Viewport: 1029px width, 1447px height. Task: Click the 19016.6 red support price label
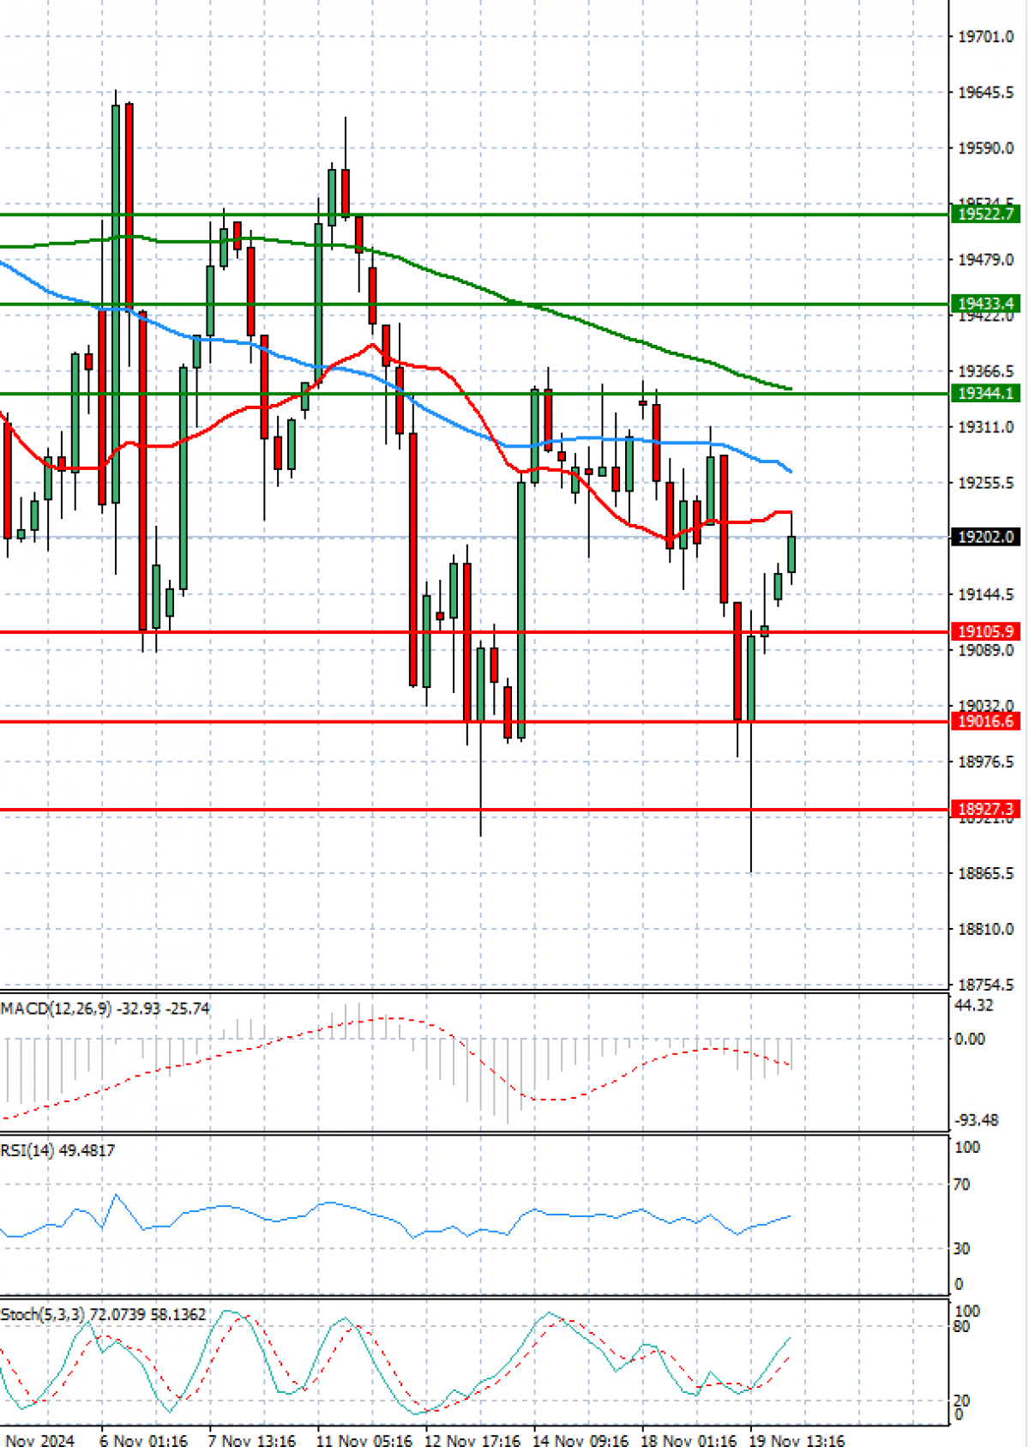[985, 721]
